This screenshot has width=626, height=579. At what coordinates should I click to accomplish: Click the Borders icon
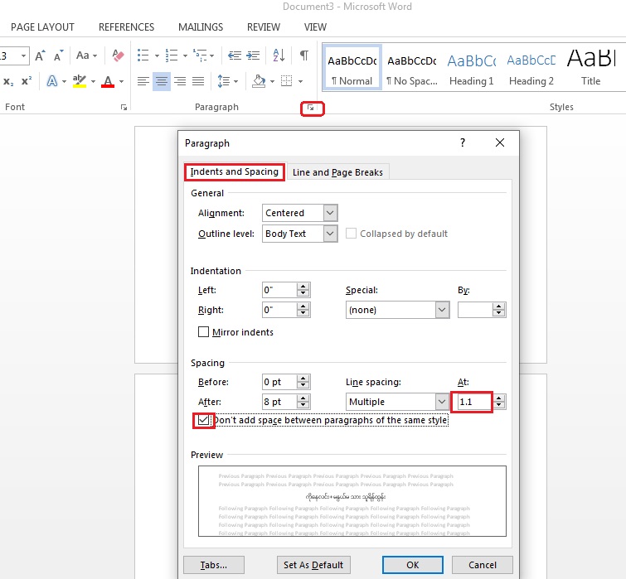(286, 81)
